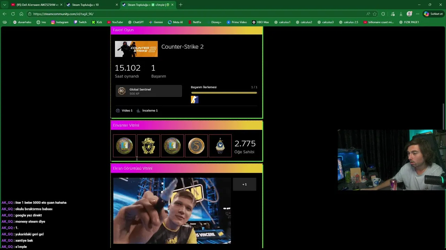Open the Netflix bookmark
The width and height of the screenshot is (446, 250).
tap(194, 22)
